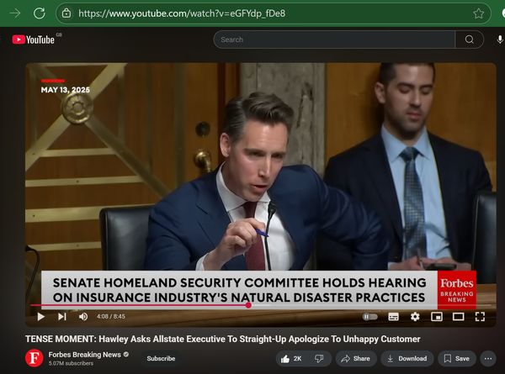Image resolution: width=505 pixels, height=374 pixels.
Task: Click the browser forward arrow
Action: pos(15,13)
